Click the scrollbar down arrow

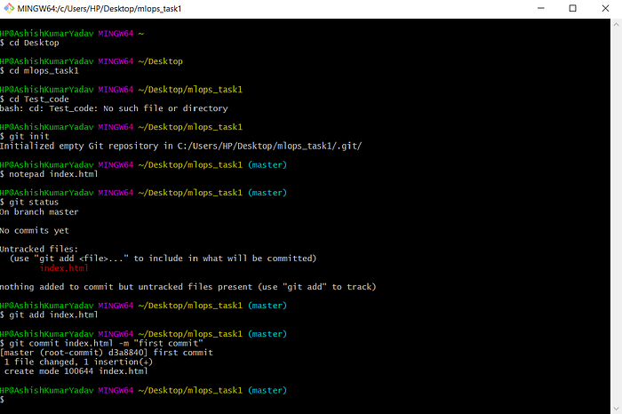[x=616, y=409]
